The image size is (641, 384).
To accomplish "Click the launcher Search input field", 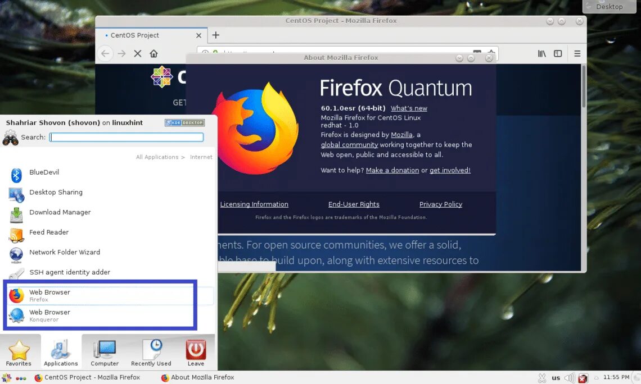I will pyautogui.click(x=127, y=137).
